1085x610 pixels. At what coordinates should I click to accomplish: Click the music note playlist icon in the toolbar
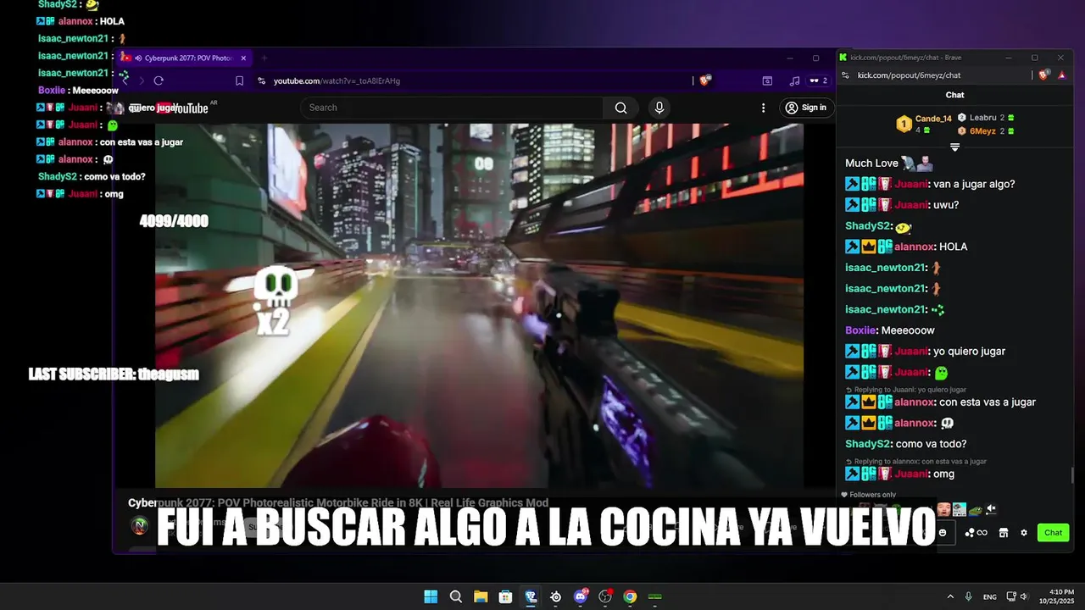pyautogui.click(x=794, y=80)
